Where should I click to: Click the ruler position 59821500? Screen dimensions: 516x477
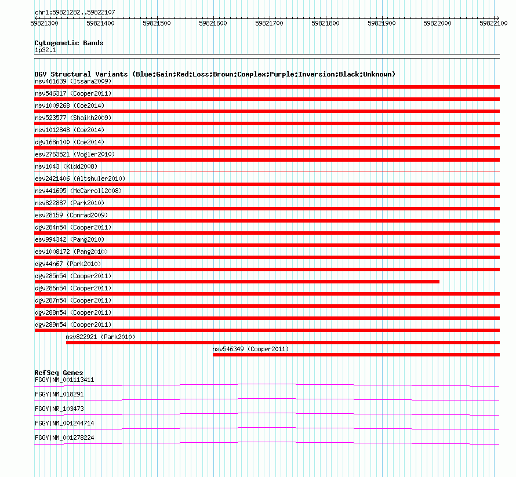(157, 23)
